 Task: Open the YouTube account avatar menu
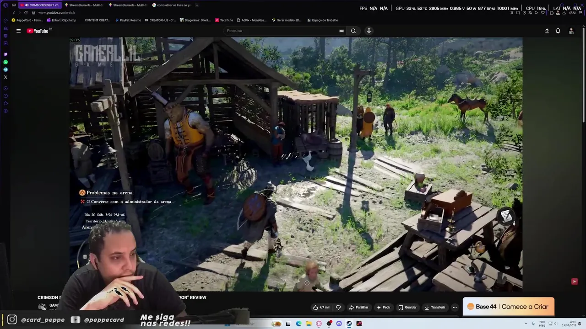pyautogui.click(x=571, y=31)
